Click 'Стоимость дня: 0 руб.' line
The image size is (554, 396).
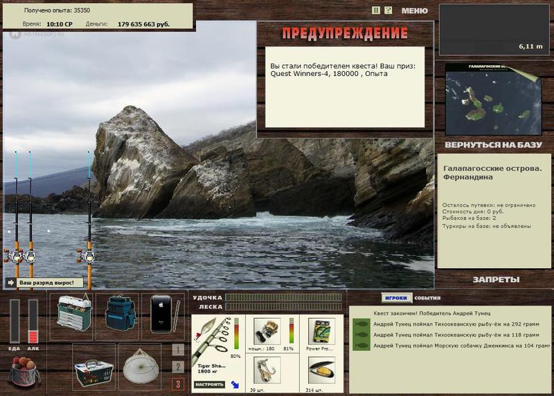coord(473,211)
